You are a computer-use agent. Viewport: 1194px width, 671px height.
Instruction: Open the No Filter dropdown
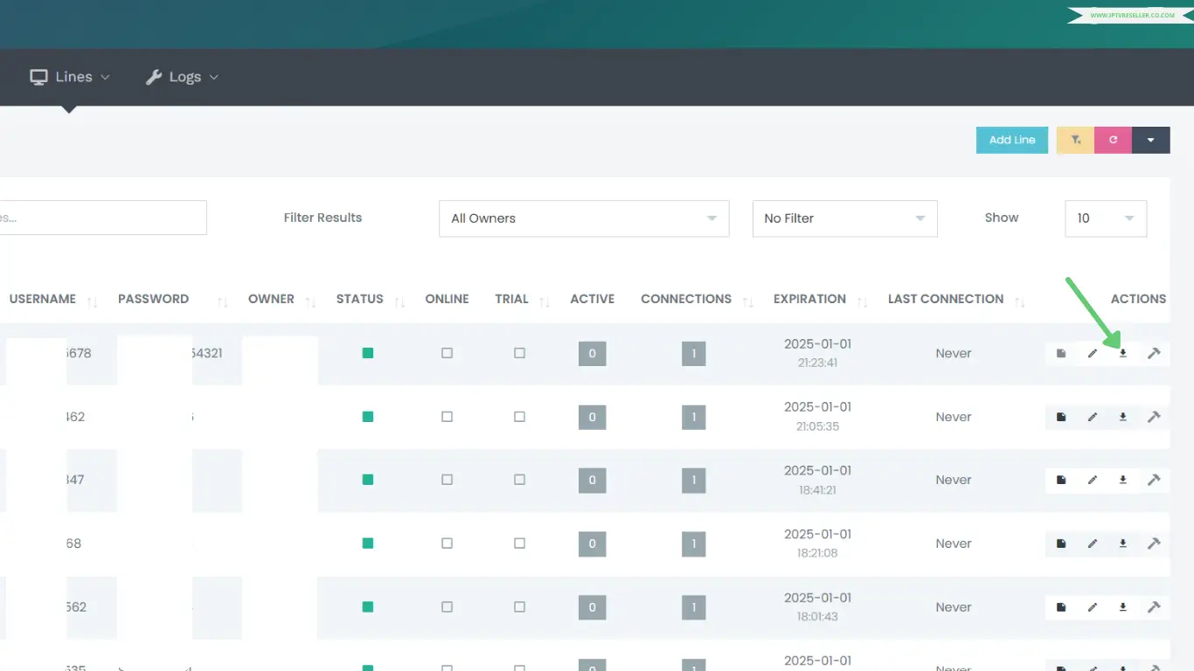pos(844,218)
